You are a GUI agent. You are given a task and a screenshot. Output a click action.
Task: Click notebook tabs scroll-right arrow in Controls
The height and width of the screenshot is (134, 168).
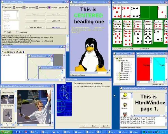click(x=67, y=7)
